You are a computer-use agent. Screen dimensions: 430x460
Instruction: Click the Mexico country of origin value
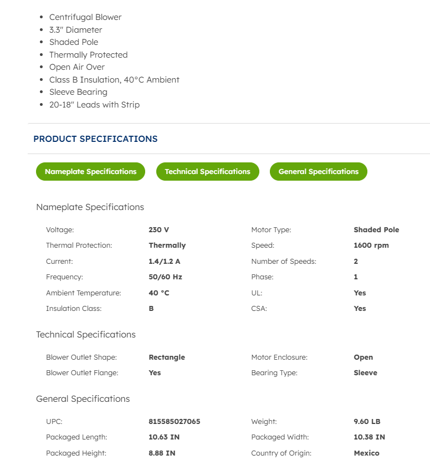coord(366,453)
